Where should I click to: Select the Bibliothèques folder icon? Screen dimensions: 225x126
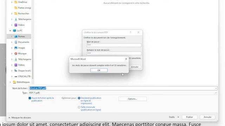tap(14, 82)
